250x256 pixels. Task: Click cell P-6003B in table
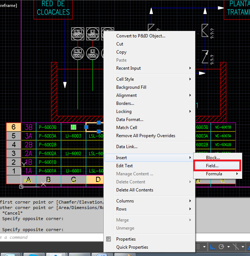[48, 127]
